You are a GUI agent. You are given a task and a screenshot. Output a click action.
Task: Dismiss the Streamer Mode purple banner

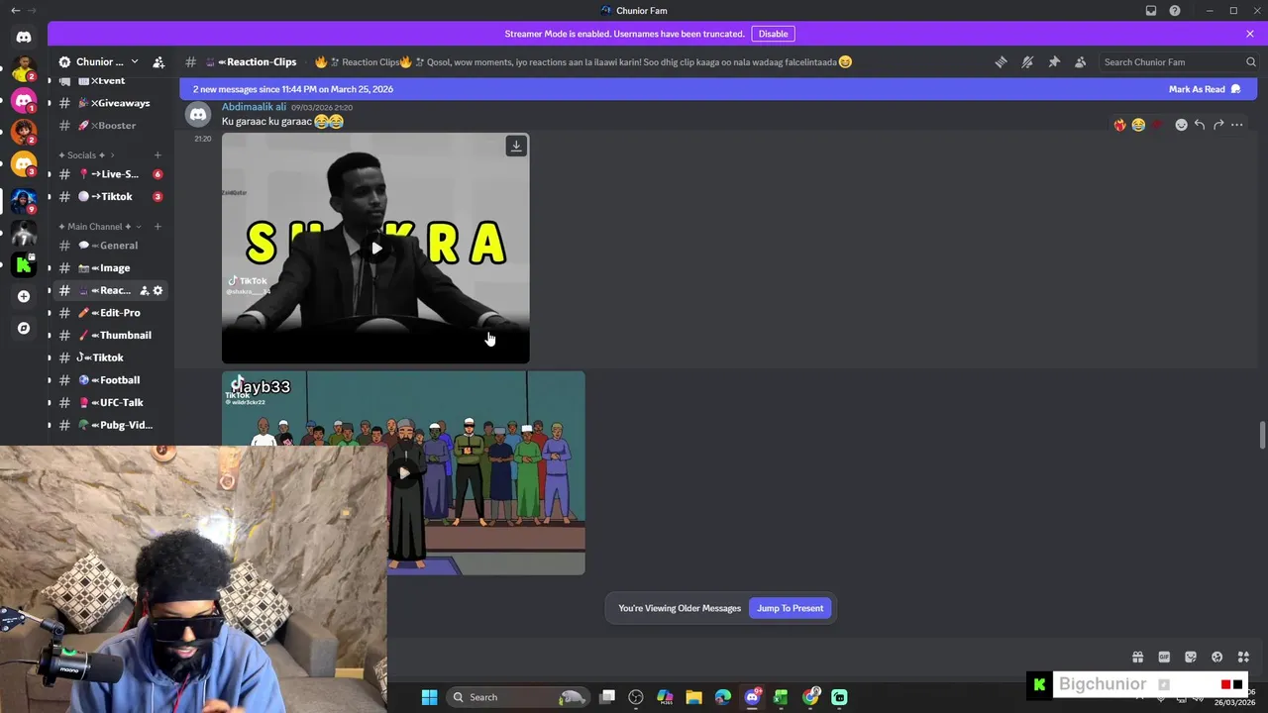point(1250,34)
